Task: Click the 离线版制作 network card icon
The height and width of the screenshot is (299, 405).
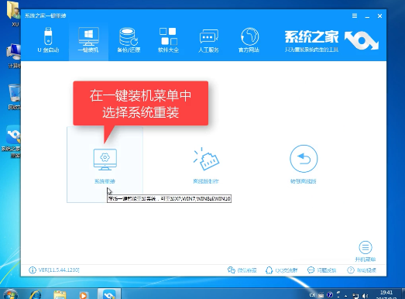Action: [206, 160]
